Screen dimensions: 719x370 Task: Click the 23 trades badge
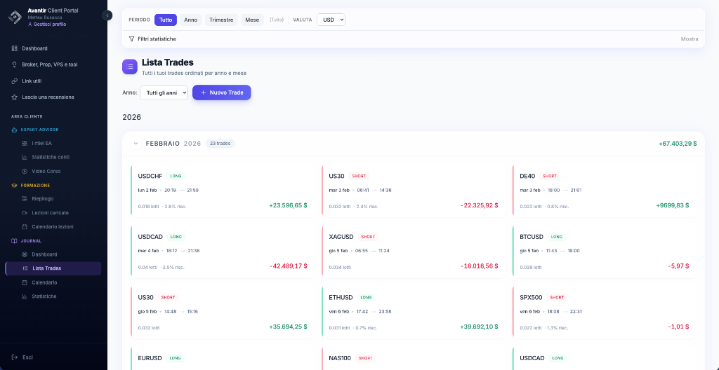(220, 144)
